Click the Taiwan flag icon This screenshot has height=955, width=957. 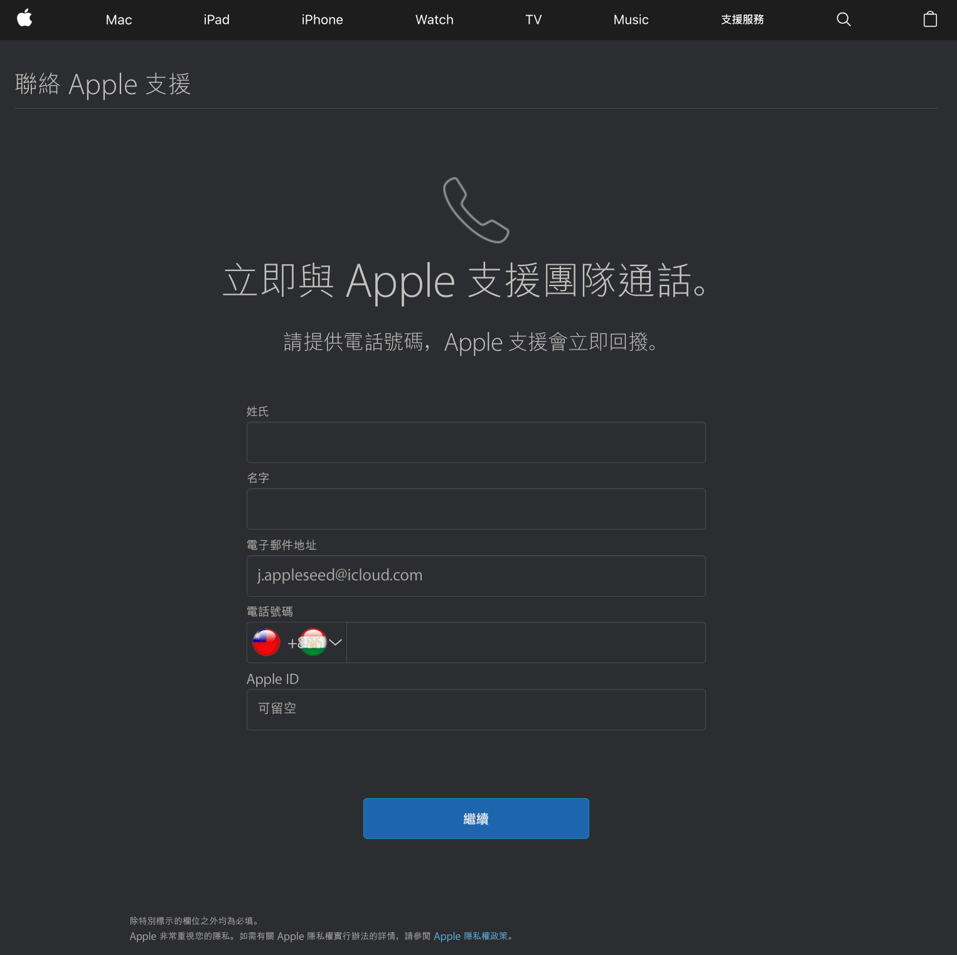point(266,642)
